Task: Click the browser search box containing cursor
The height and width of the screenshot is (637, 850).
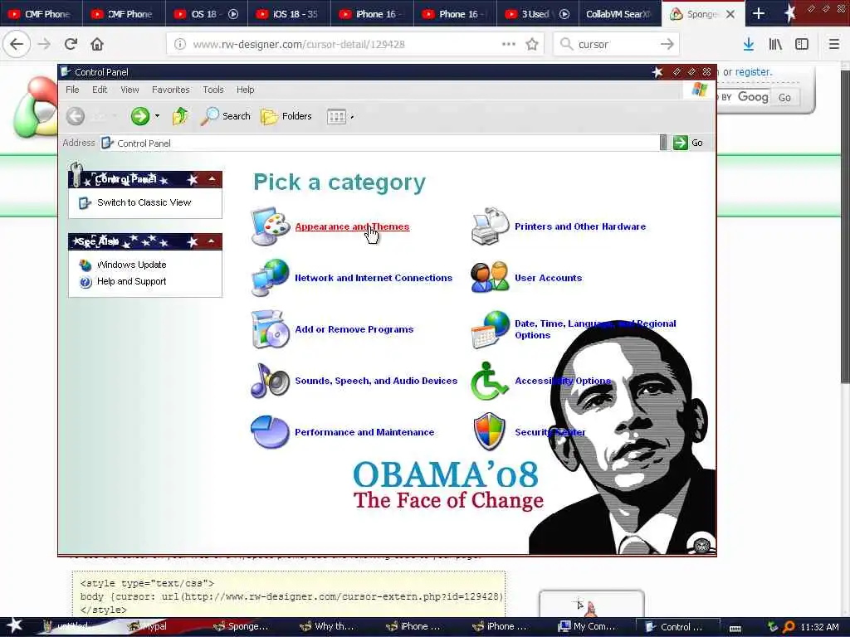Action: 617,45
